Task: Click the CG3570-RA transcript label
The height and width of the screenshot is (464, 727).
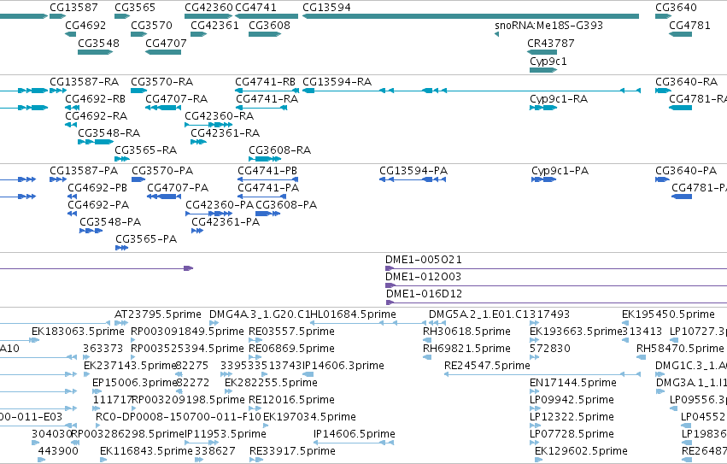Action: pyautogui.click(x=161, y=82)
